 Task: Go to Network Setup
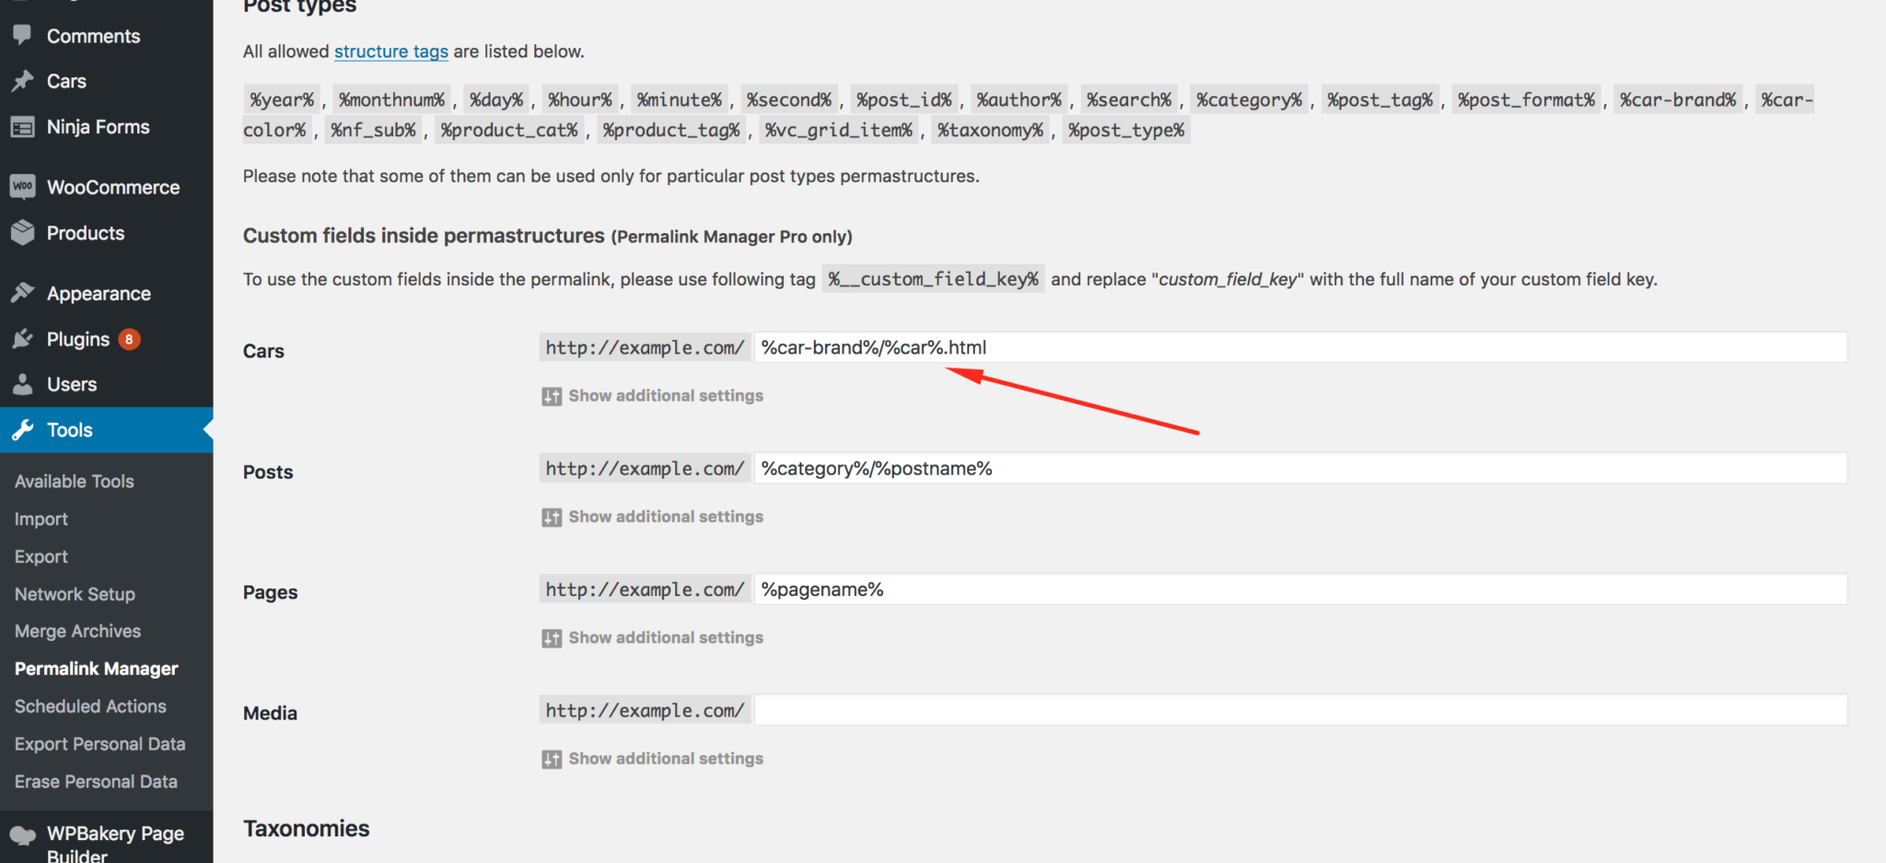[75, 594]
